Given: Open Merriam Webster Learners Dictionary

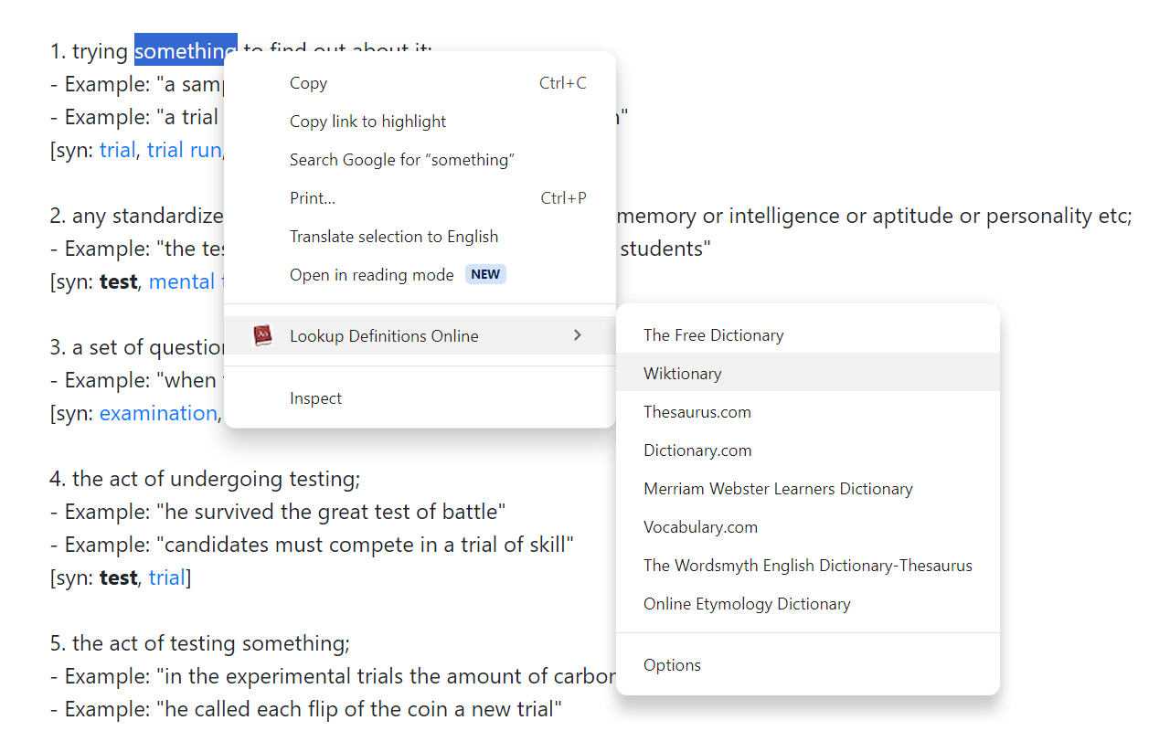Looking at the screenshot, I should click(x=778, y=488).
